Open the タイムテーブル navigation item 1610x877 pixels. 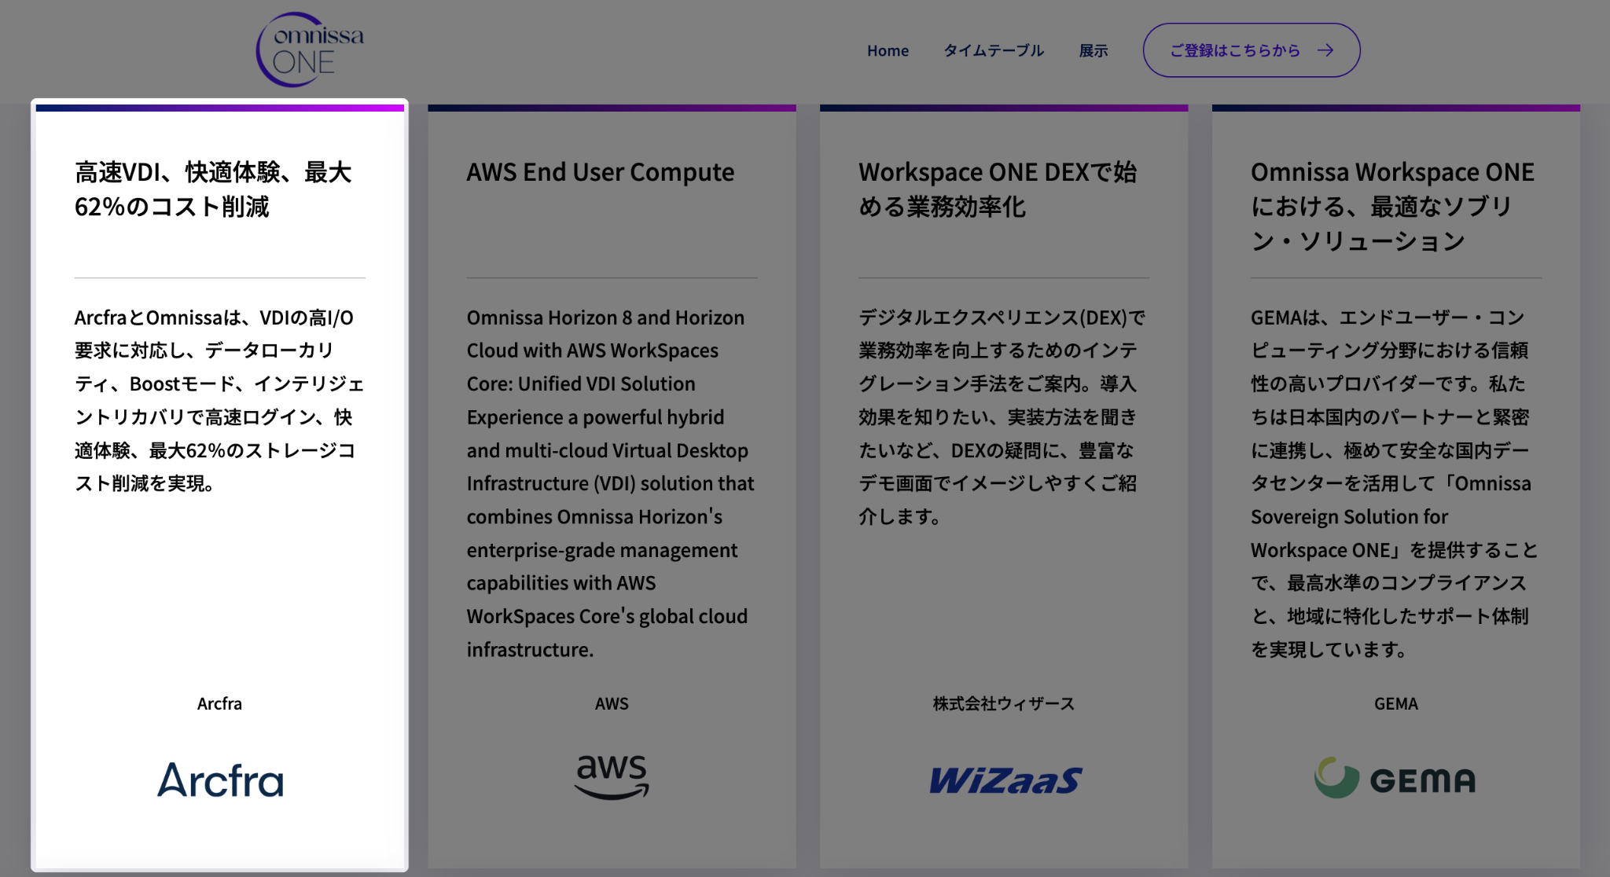pyautogui.click(x=994, y=50)
